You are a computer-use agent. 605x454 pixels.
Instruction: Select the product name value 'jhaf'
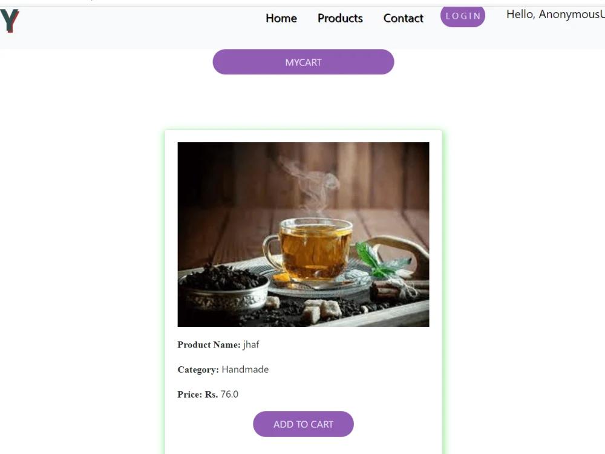(251, 344)
